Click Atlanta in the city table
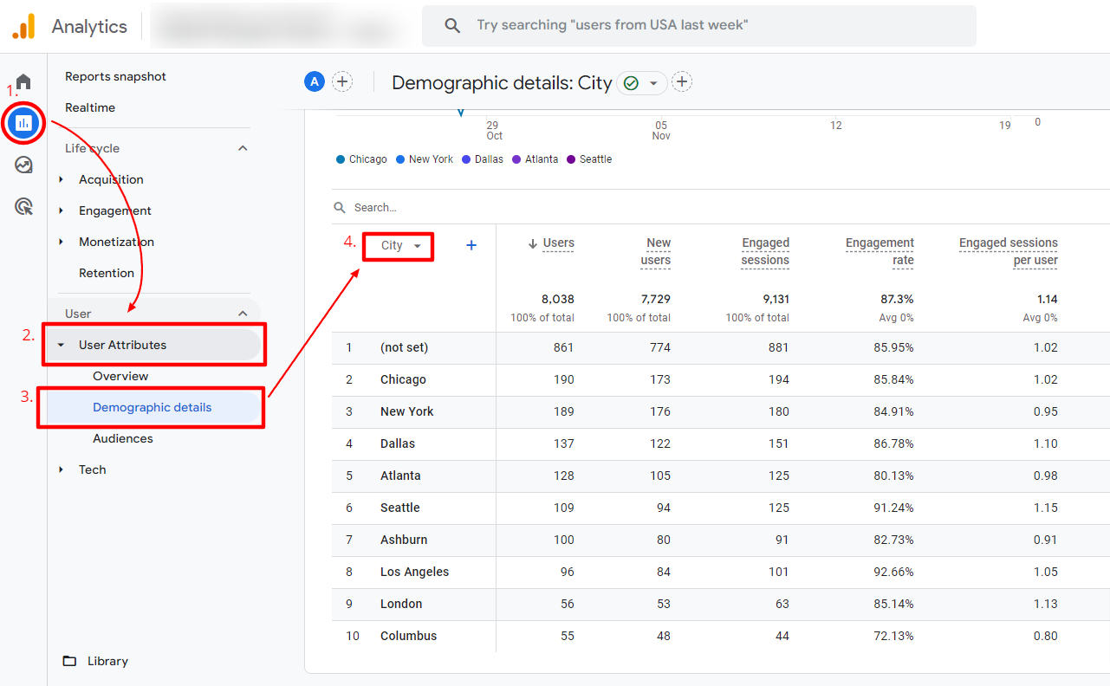Screen dimensions: 1110x686 pos(400,476)
